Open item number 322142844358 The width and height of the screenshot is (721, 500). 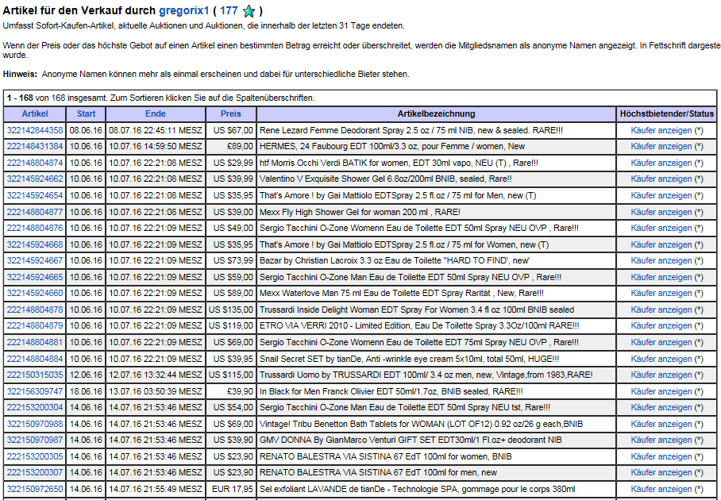35,130
